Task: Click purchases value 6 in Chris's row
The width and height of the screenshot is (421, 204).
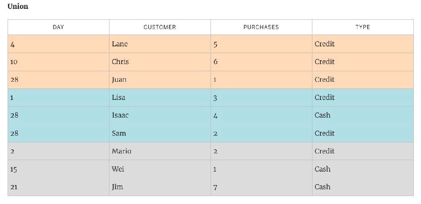Action: [x=215, y=62]
